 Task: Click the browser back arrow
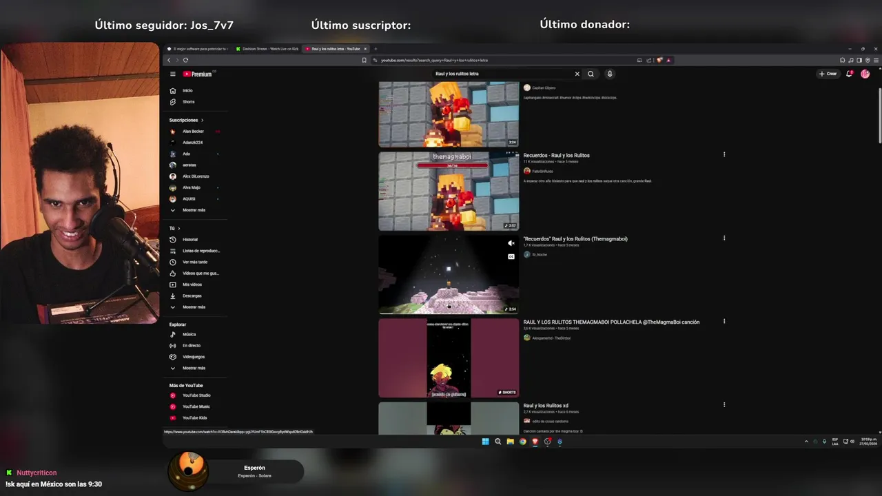click(169, 60)
